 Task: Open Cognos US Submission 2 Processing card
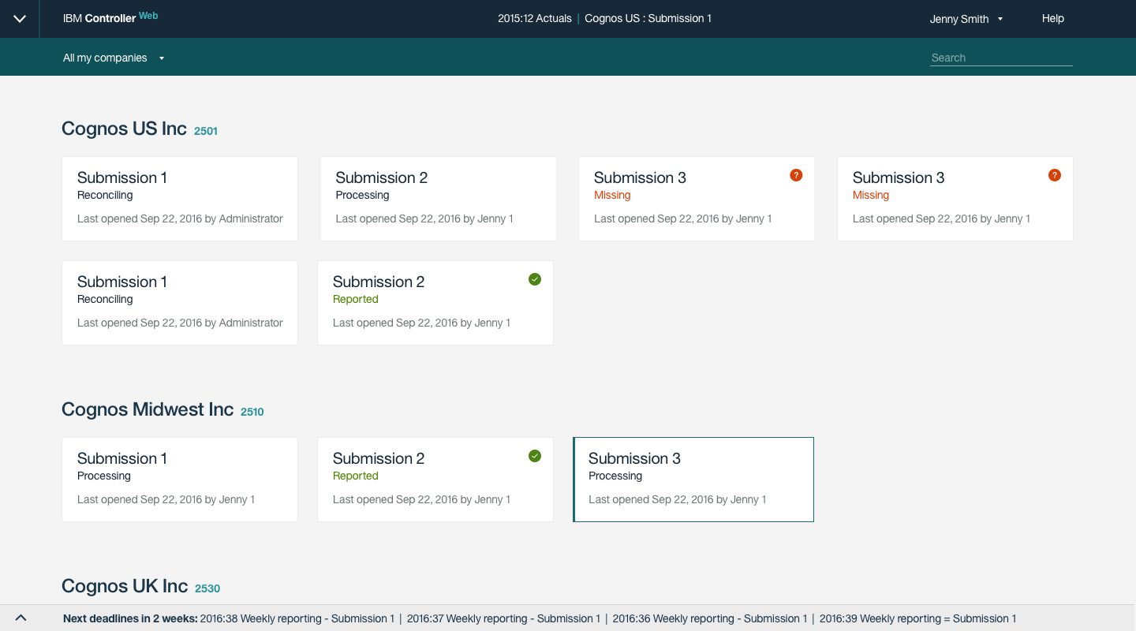[x=438, y=199]
